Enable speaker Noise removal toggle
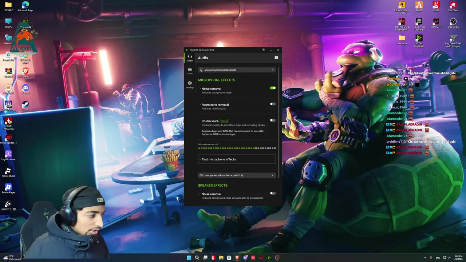Viewport: 466px width, 262px height. click(273, 193)
